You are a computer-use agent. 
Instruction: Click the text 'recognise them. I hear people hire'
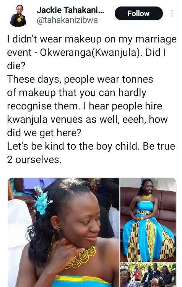(84, 106)
